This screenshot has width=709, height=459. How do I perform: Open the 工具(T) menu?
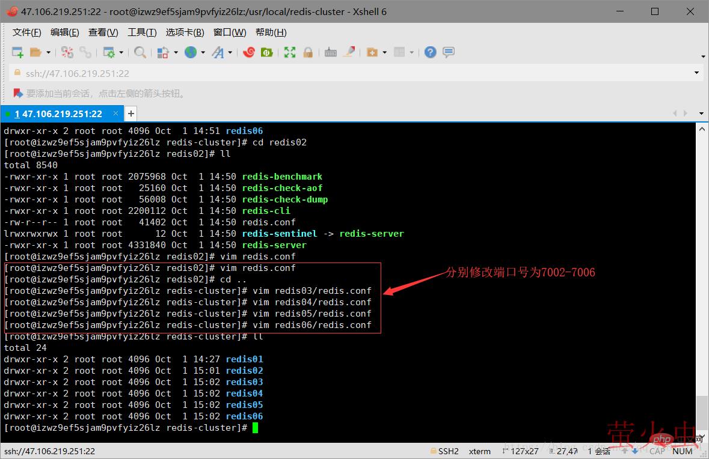point(142,32)
